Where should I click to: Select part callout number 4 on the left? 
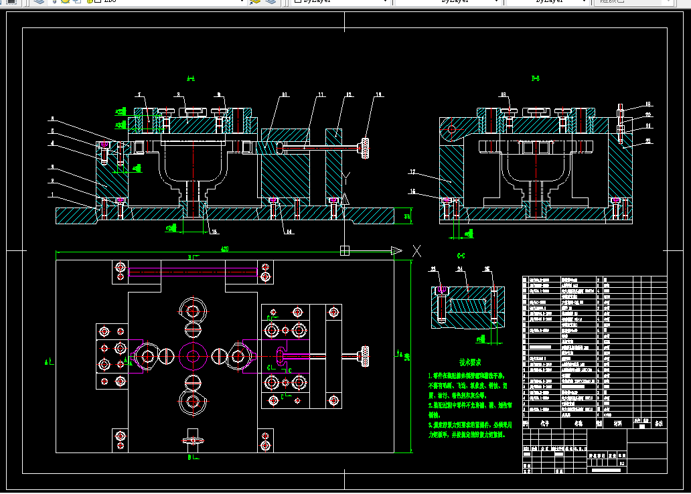click(52, 143)
